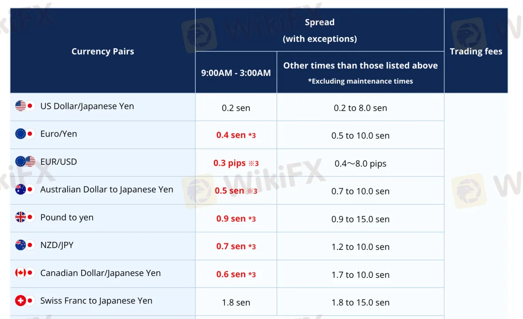Click the EUR/USD flag pair icon

coord(25,162)
